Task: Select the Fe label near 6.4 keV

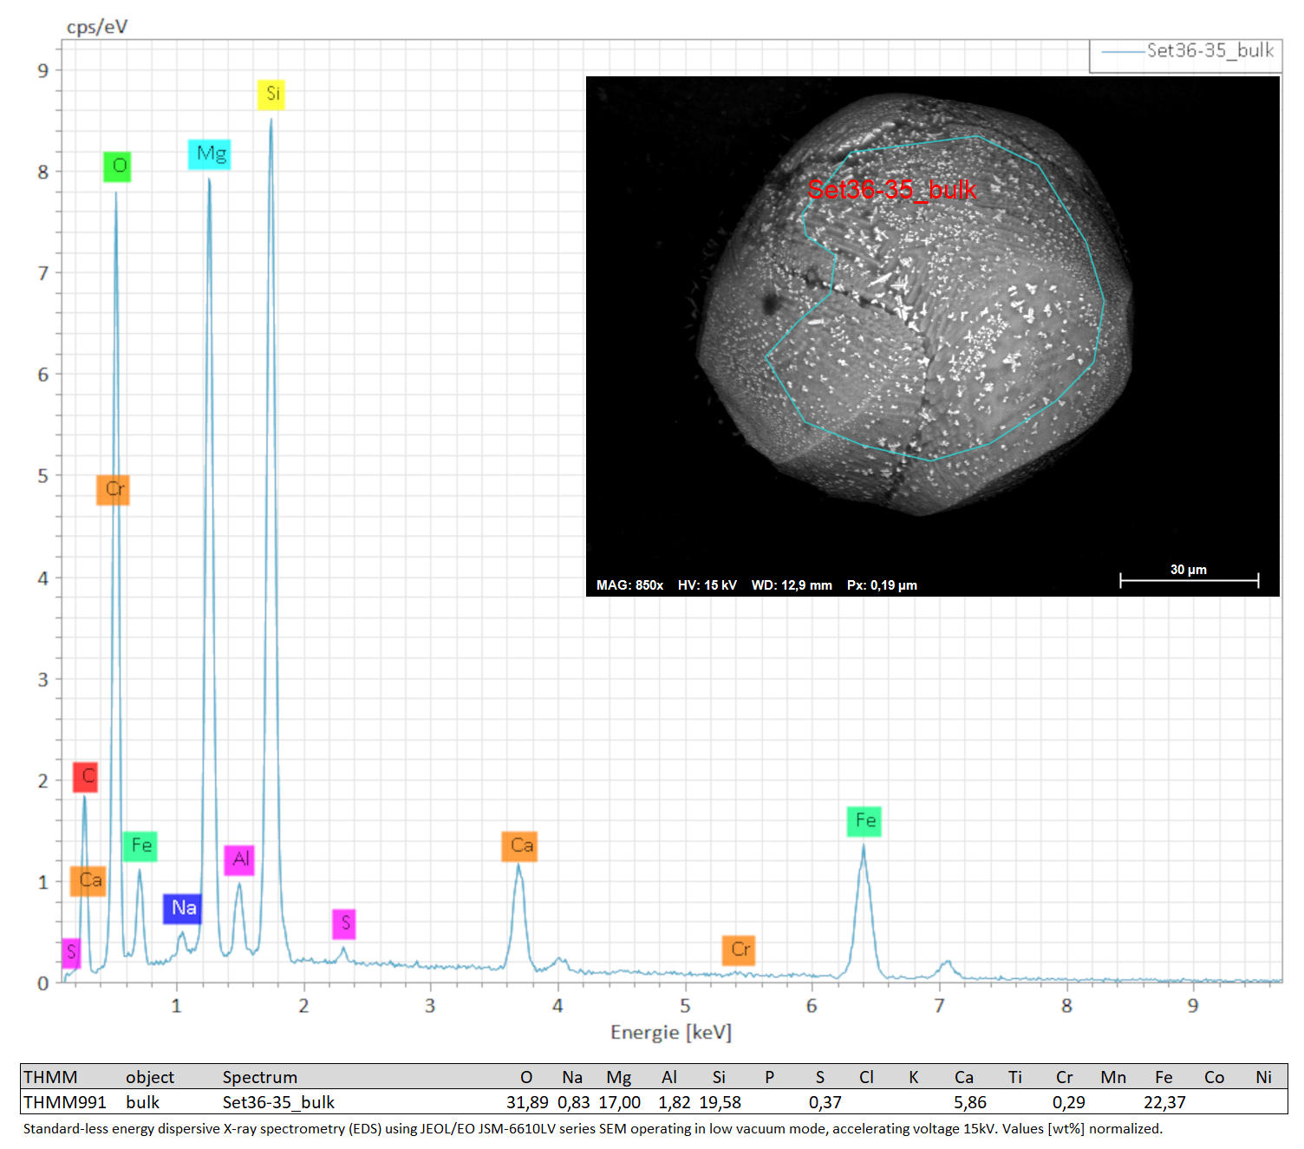Action: 864,820
